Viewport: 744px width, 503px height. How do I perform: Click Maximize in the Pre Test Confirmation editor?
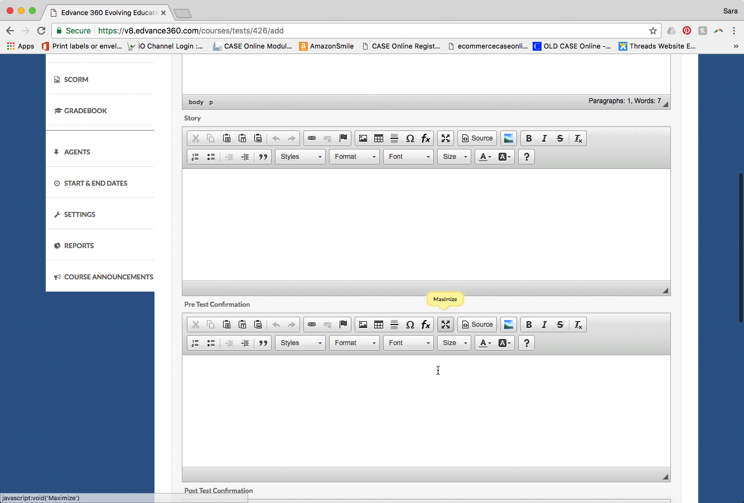pos(445,325)
